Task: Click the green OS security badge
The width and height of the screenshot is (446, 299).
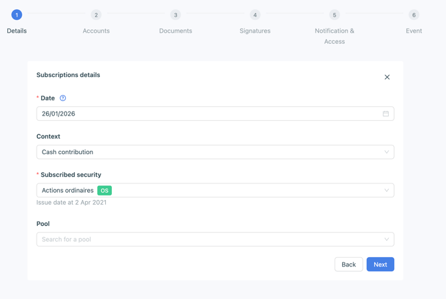Action: 105,191
